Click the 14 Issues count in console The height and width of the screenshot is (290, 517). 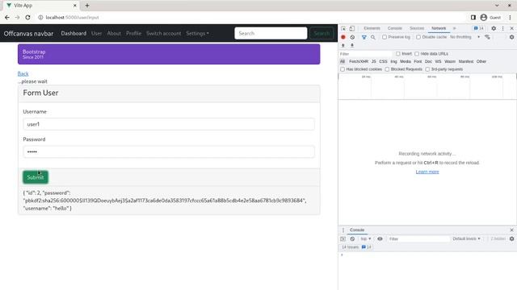pyautogui.click(x=356, y=247)
